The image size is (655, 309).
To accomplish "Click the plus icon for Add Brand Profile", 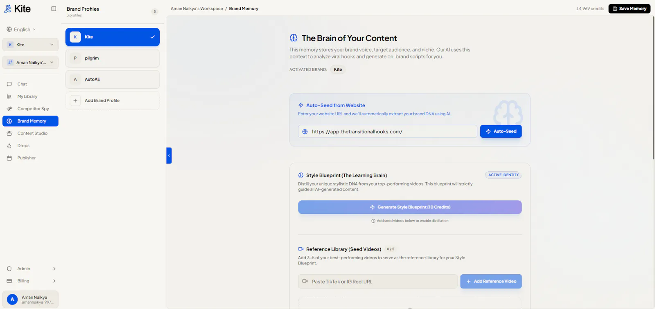I will 75,101.
